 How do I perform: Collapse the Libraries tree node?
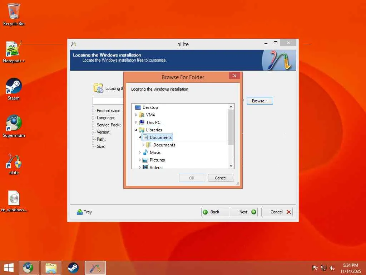tap(136, 130)
